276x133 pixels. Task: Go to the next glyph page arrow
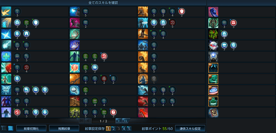(x=119, y=121)
